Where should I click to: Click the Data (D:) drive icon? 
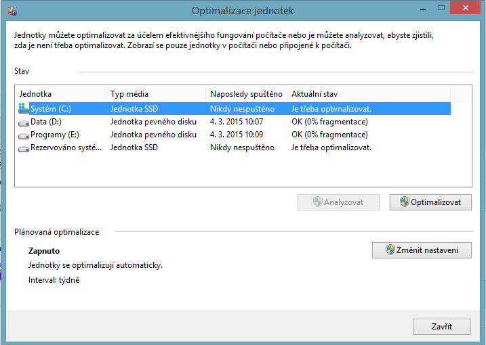point(24,123)
